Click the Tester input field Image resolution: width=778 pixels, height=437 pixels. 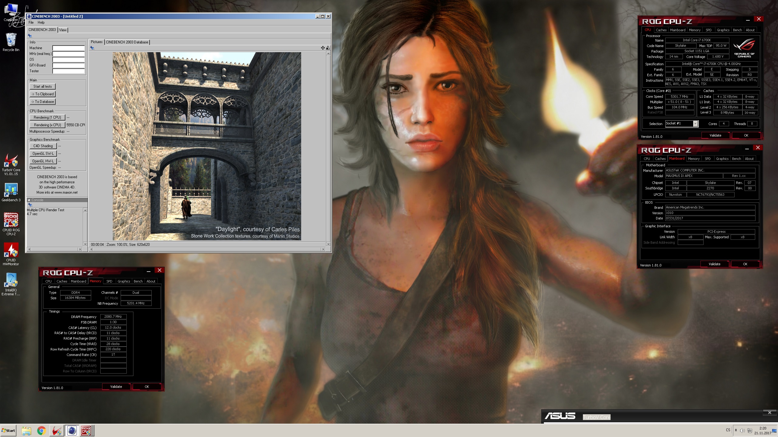(69, 71)
